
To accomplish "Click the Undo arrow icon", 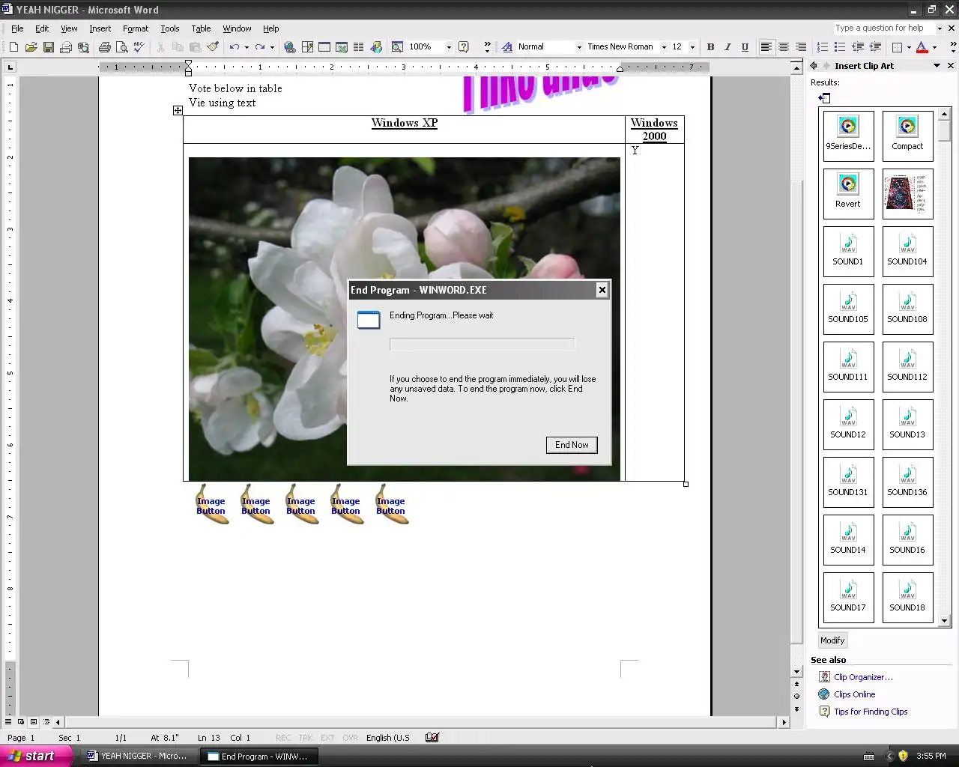I will pyautogui.click(x=235, y=47).
